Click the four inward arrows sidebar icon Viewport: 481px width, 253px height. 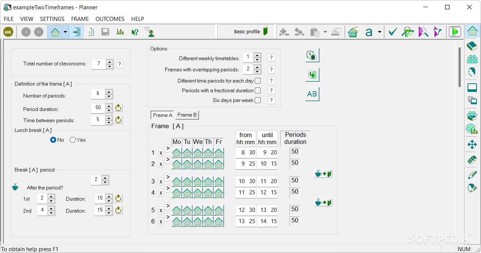pos(472,144)
